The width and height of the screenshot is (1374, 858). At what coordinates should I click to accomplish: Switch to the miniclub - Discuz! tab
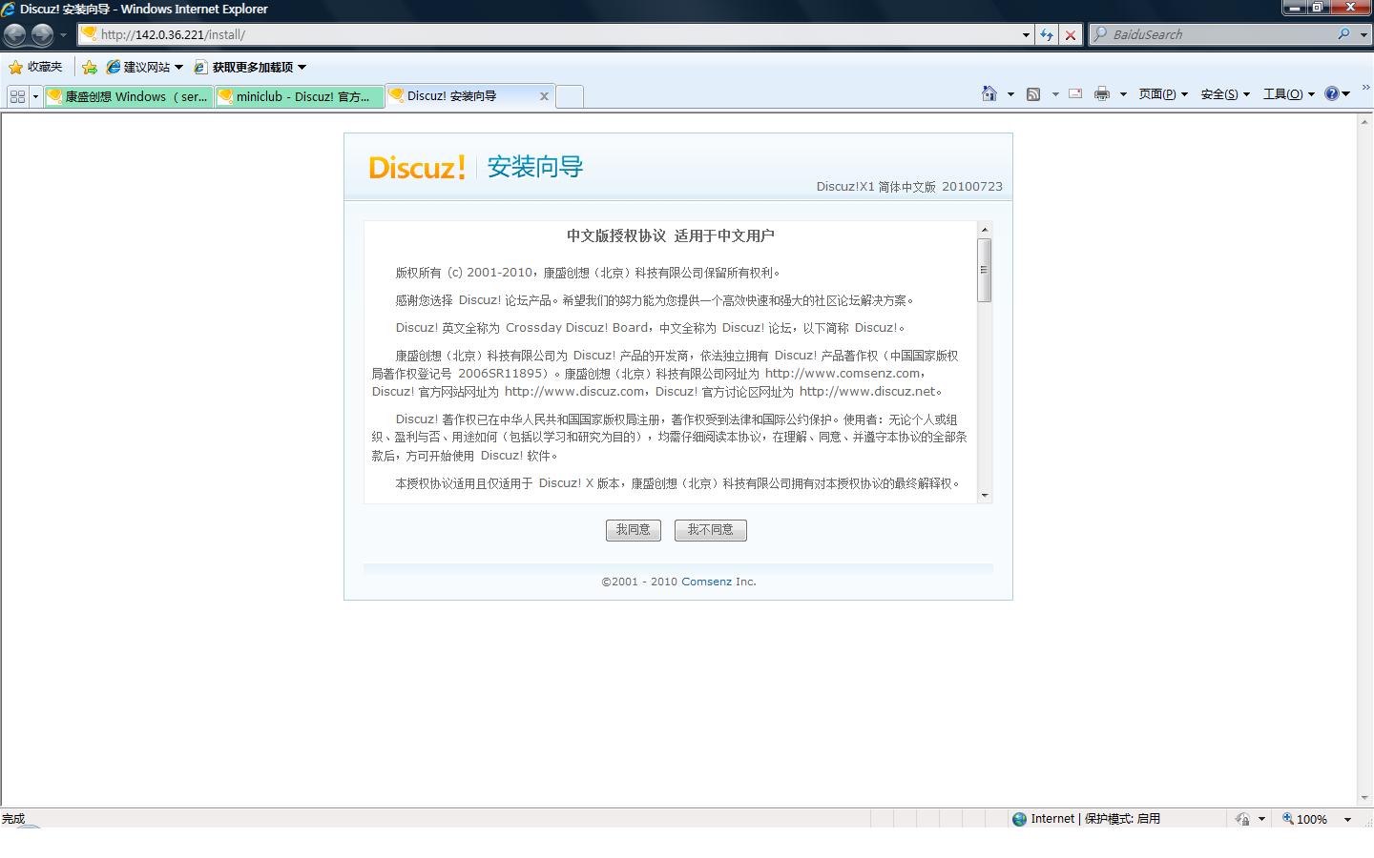(300, 96)
